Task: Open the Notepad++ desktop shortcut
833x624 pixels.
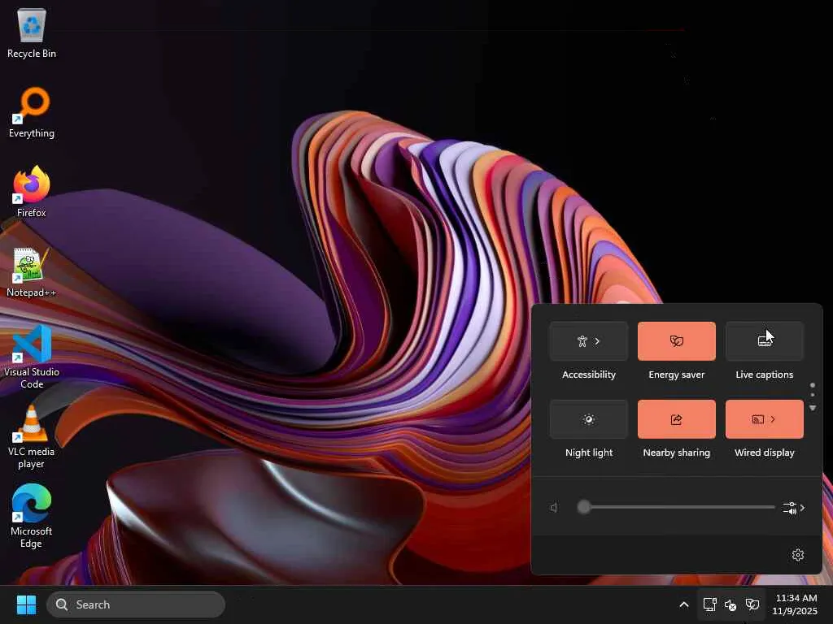Action: point(32,272)
